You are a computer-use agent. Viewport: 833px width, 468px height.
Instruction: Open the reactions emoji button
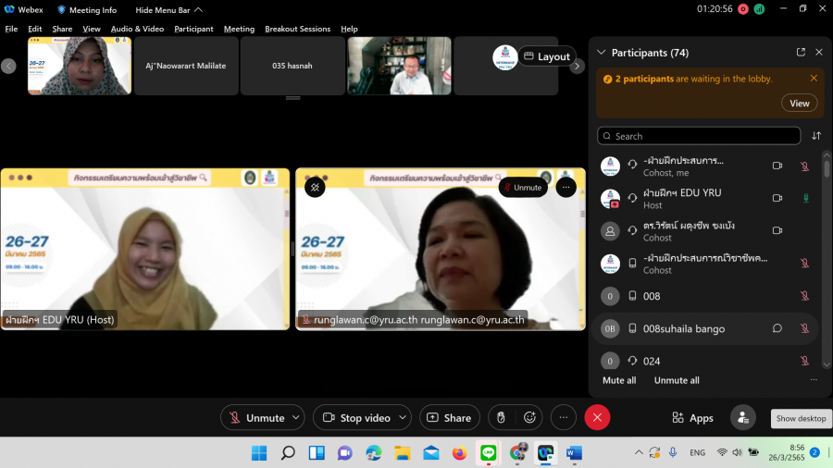529,418
